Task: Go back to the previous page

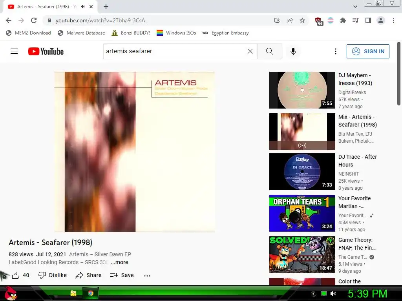Action: coord(9,20)
